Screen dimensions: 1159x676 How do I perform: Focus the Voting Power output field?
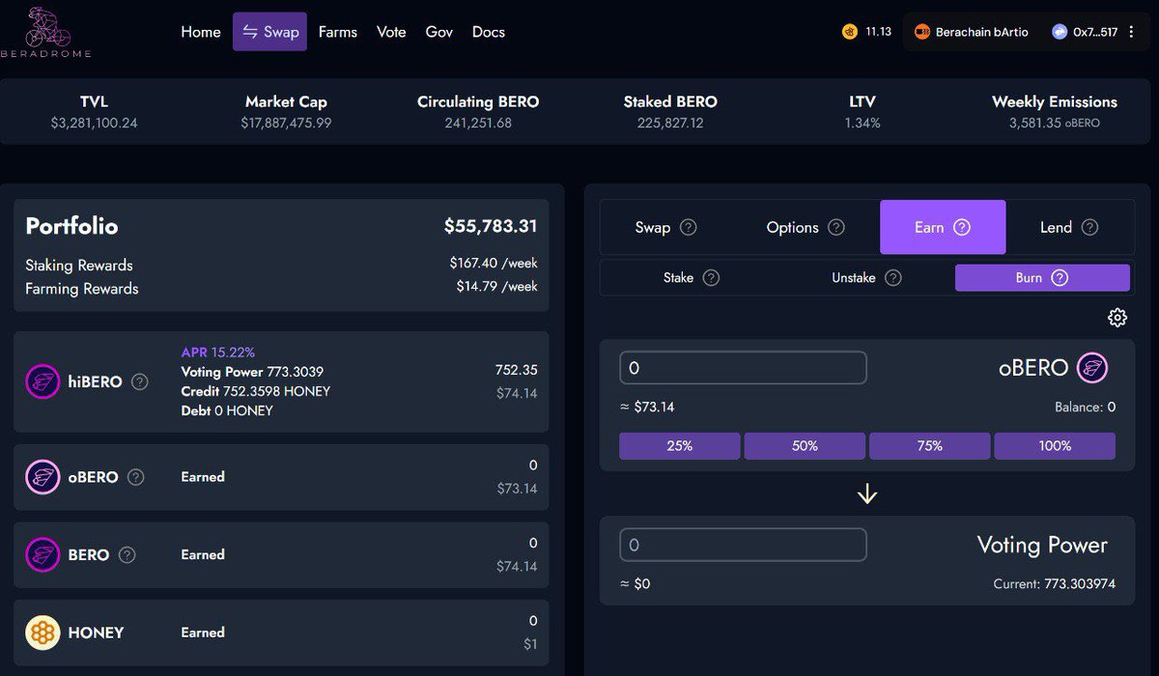point(743,545)
